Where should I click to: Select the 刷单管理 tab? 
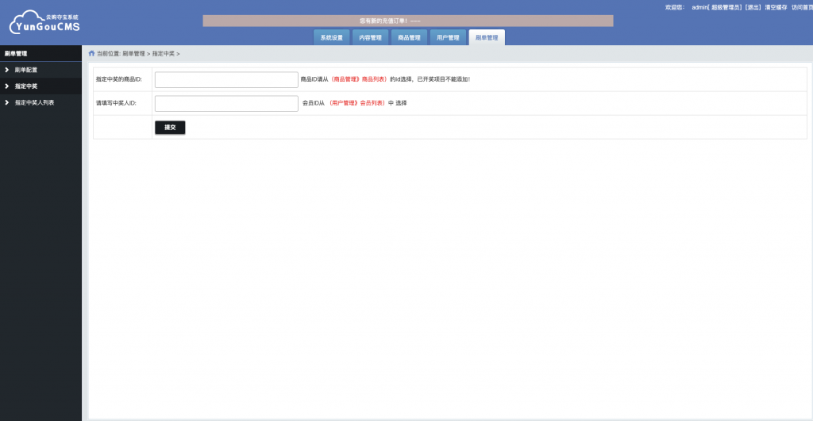coord(487,37)
